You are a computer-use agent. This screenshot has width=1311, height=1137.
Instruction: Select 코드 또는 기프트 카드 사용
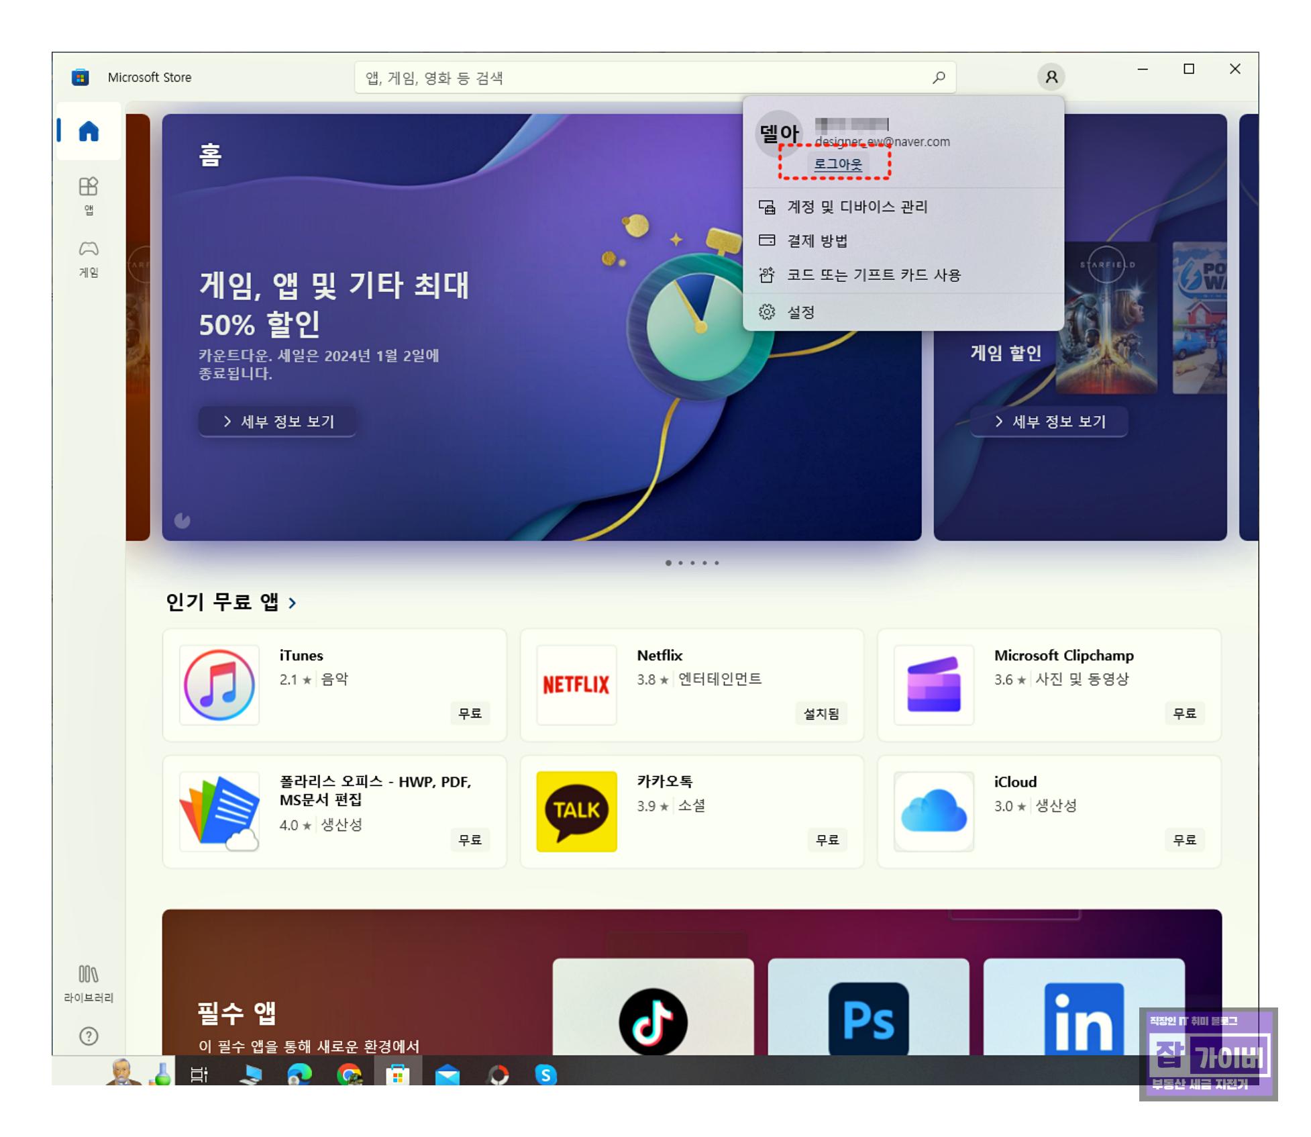click(x=872, y=275)
